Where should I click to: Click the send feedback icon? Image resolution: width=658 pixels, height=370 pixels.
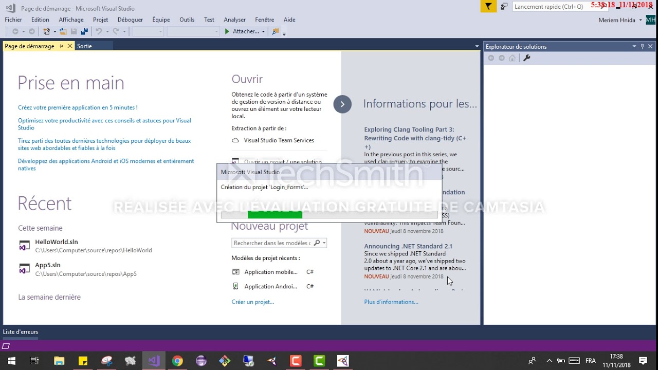pos(504,7)
